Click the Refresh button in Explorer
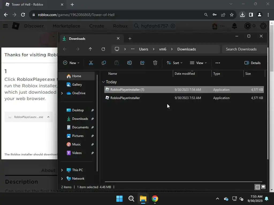 click(103, 49)
